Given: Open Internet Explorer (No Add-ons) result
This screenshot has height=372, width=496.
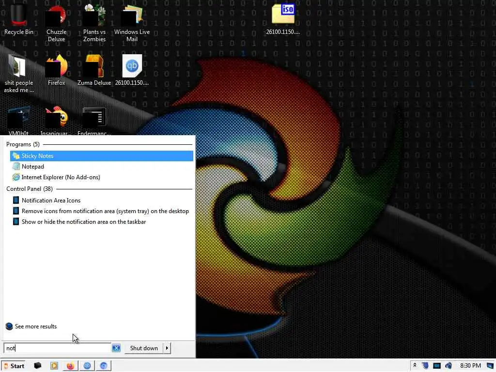Looking at the screenshot, I should (102, 177).
